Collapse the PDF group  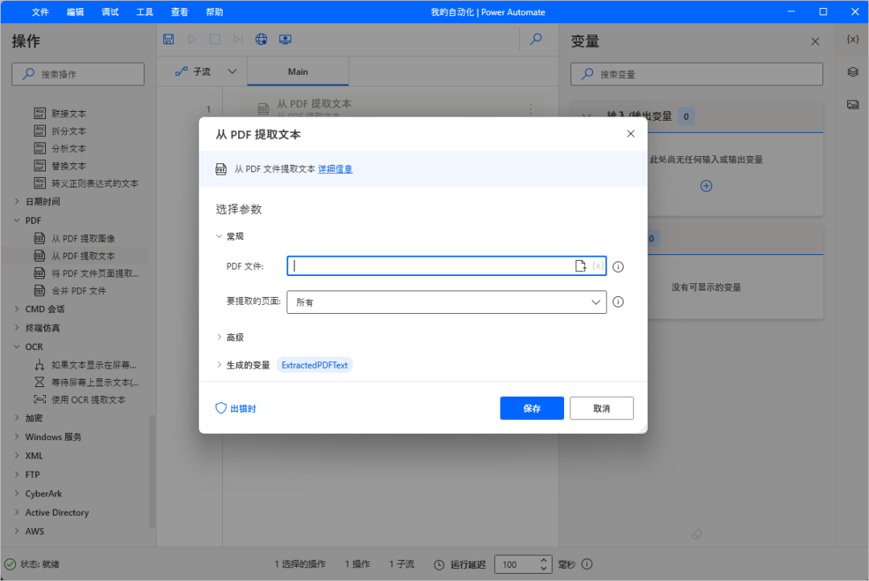coord(17,220)
